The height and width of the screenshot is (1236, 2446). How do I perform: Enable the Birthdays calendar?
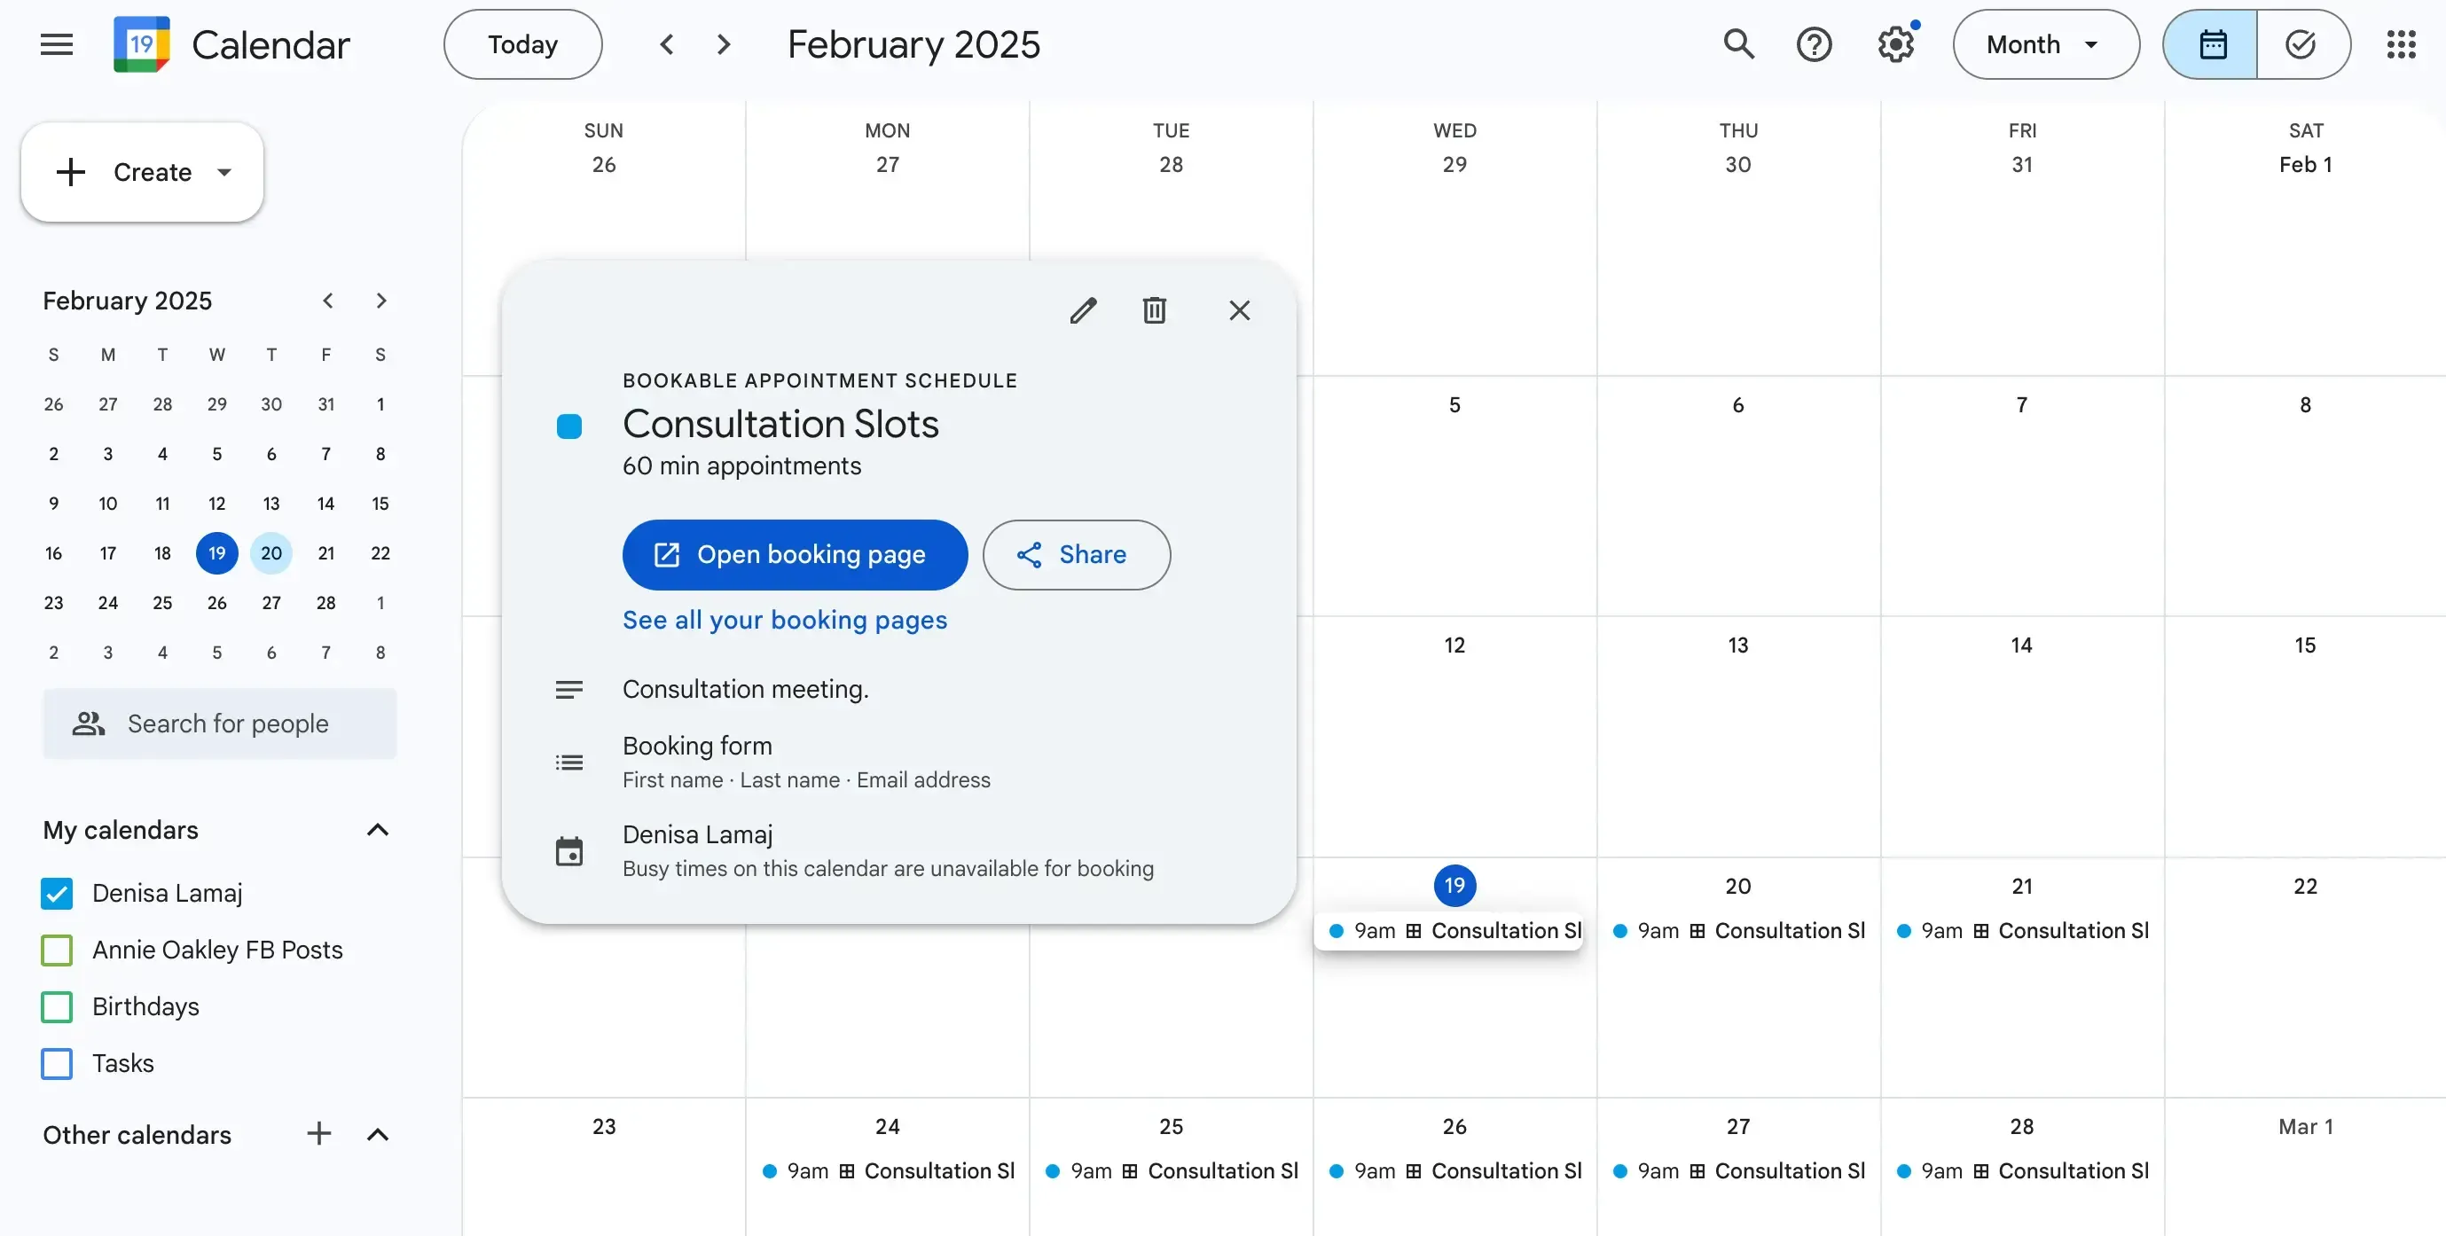pos(56,1006)
